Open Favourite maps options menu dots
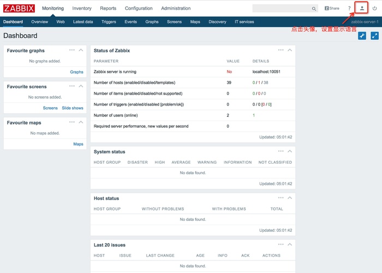Viewport: 382px width, 273px height. (x=72, y=122)
